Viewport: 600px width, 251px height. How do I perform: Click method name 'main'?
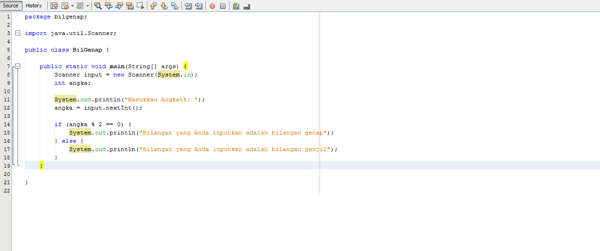117,66
